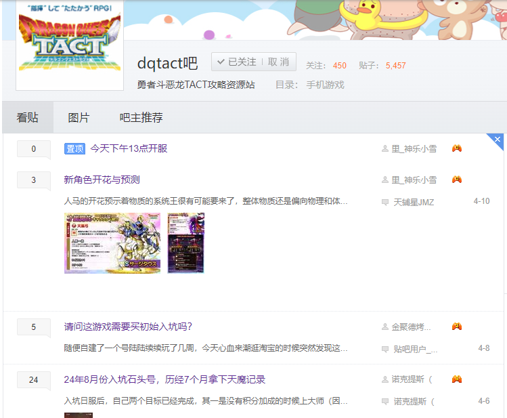Click the date 4-8
The height and width of the screenshot is (418, 507).
(x=484, y=348)
